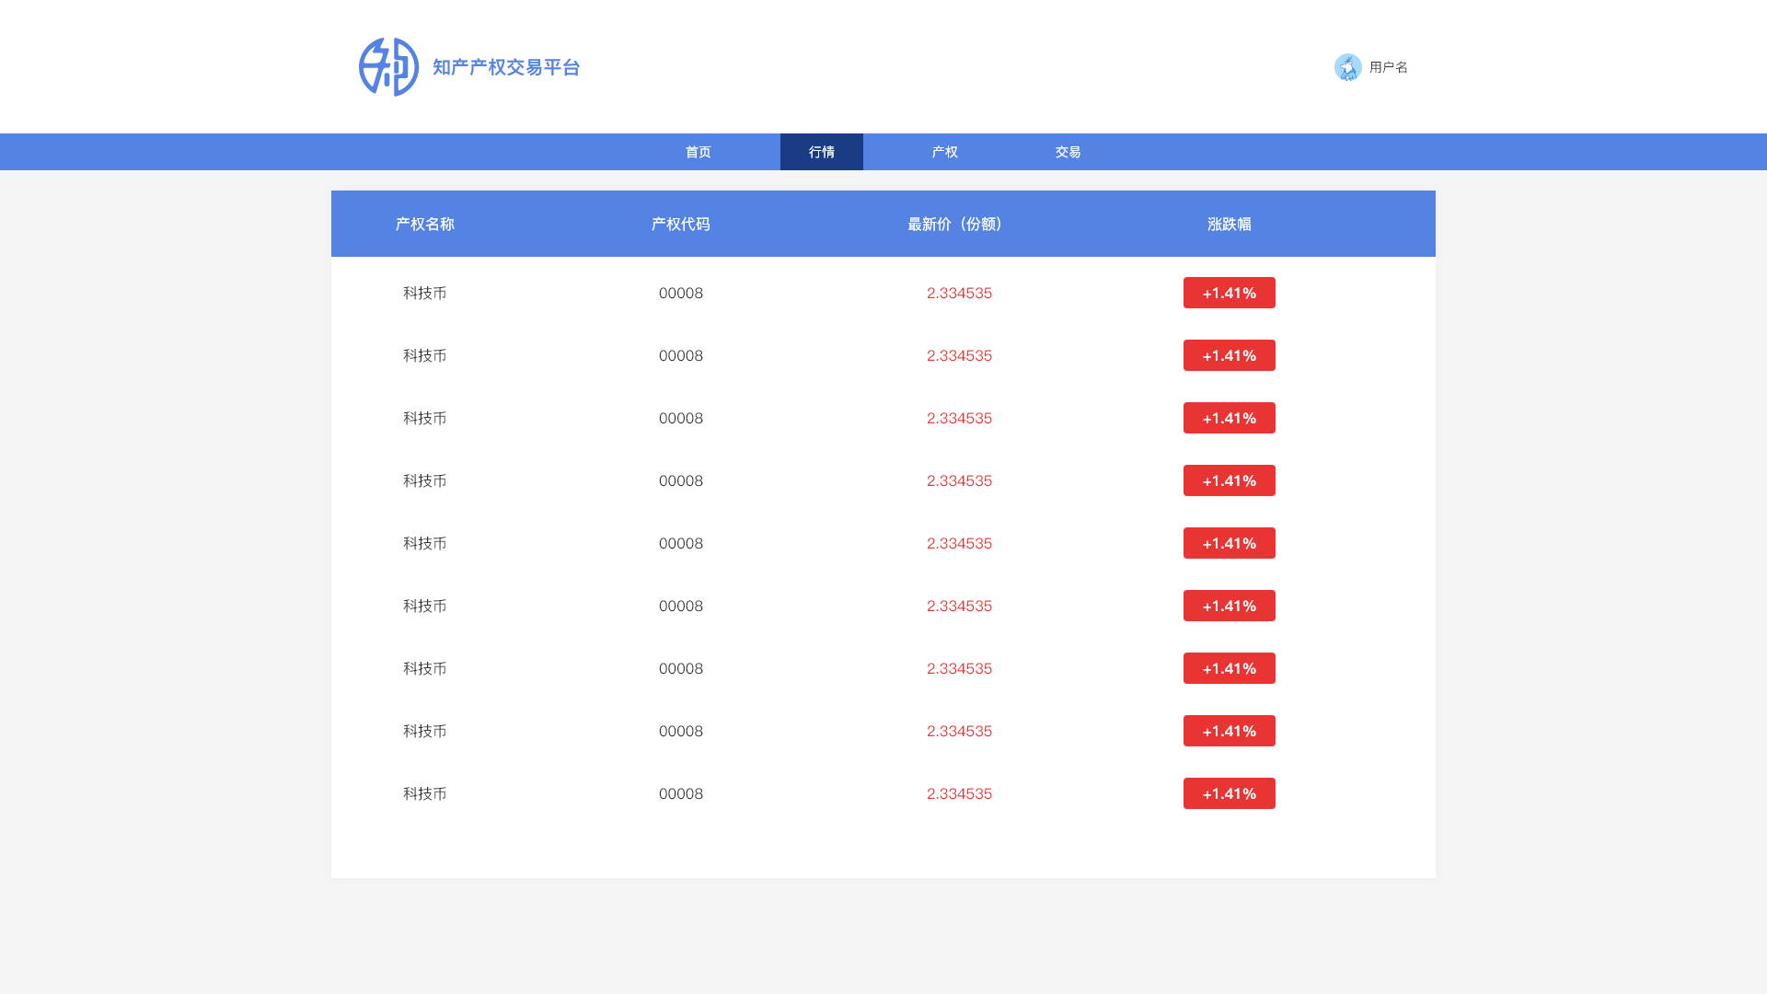Click the seventh row's +1.41% badge
The image size is (1767, 994).
(x=1229, y=668)
